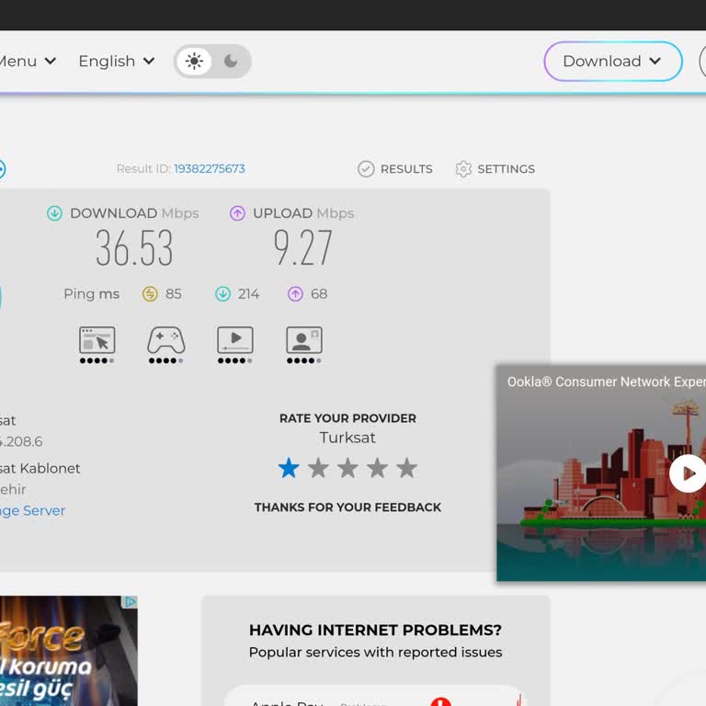
Task: Click the 36.53 download speed value
Action: (x=134, y=247)
